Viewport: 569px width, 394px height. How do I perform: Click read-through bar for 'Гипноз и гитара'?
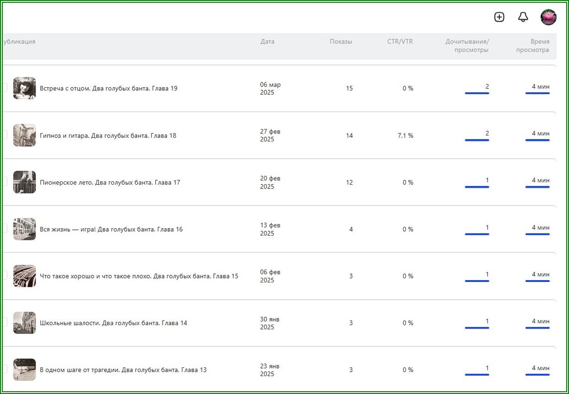point(477,140)
